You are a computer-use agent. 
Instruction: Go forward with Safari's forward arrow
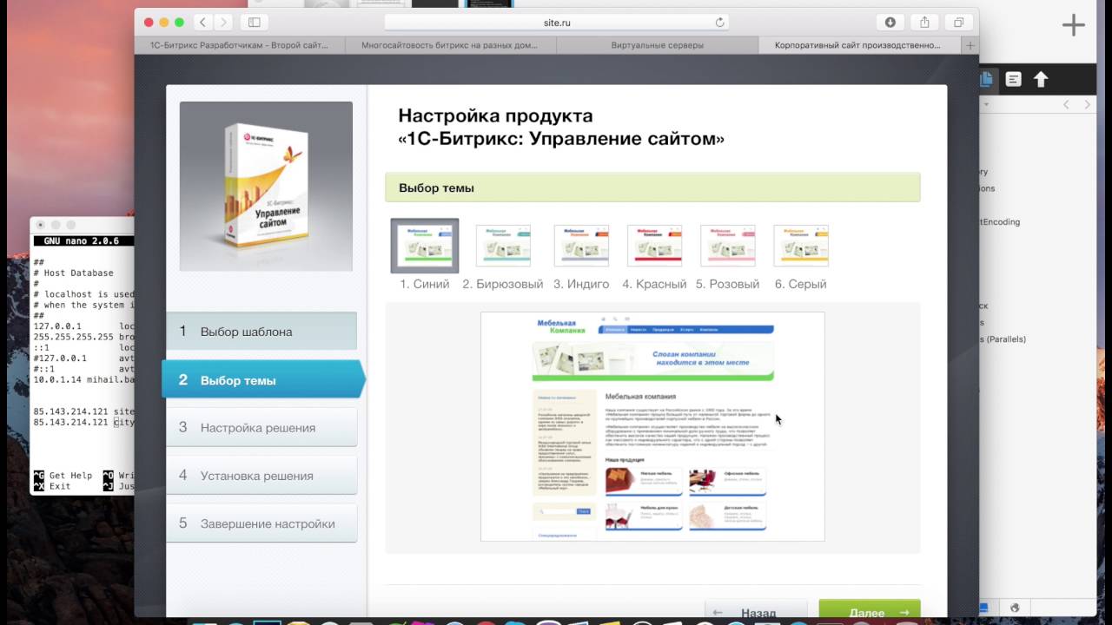click(x=224, y=23)
